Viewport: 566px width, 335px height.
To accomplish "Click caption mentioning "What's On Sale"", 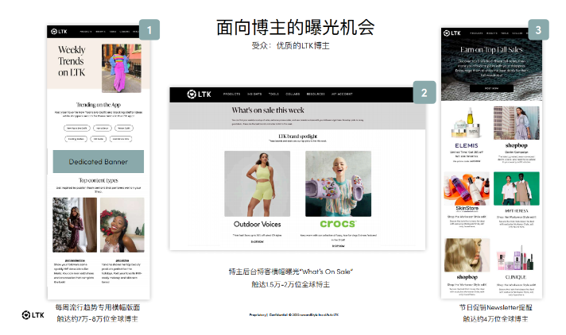I will point(291,271).
